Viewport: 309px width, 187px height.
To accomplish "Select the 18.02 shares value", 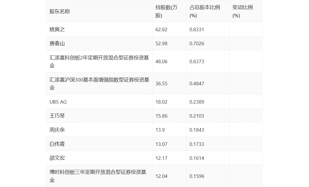I will tap(161, 102).
